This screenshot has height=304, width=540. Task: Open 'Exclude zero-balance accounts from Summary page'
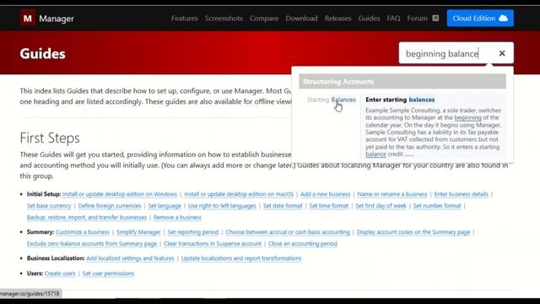(92, 244)
